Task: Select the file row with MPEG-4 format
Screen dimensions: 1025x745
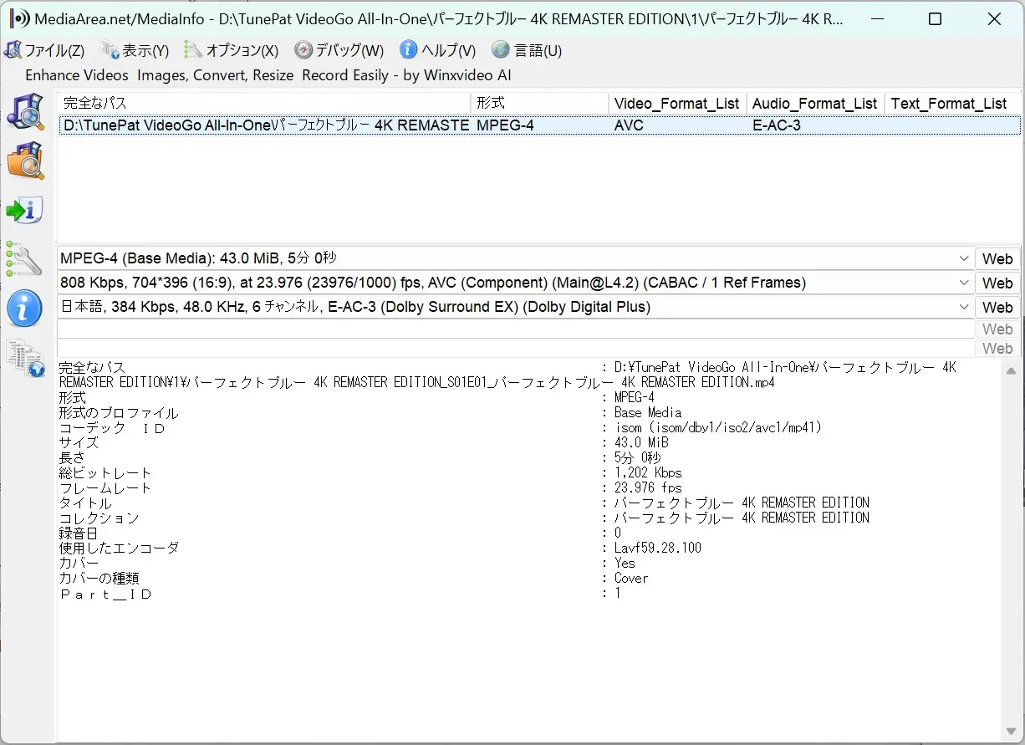Action: tap(539, 125)
